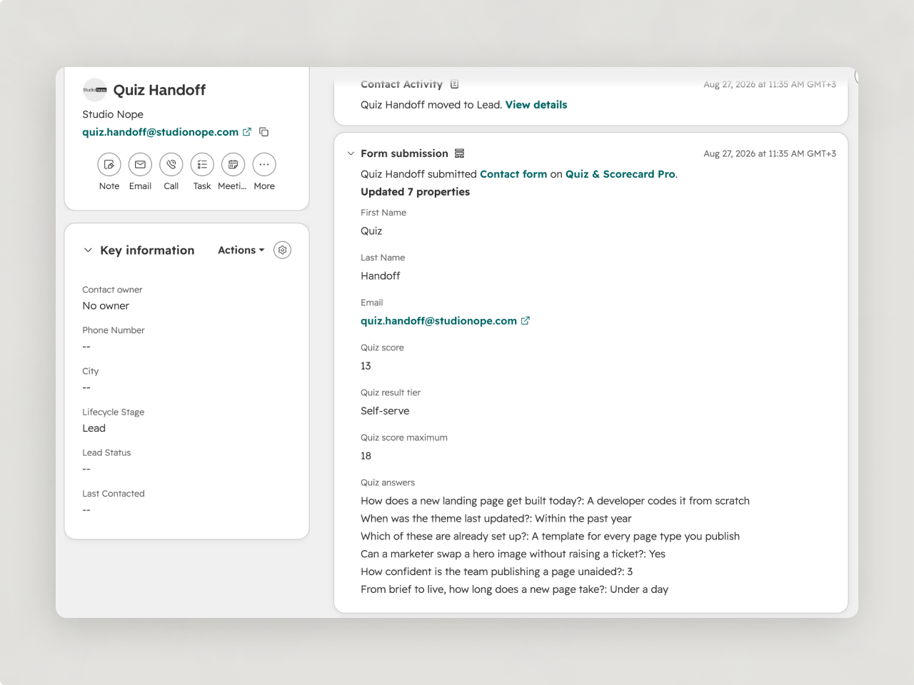The image size is (914, 685).
Task: Click the Form submission timestamp
Action: pos(770,153)
